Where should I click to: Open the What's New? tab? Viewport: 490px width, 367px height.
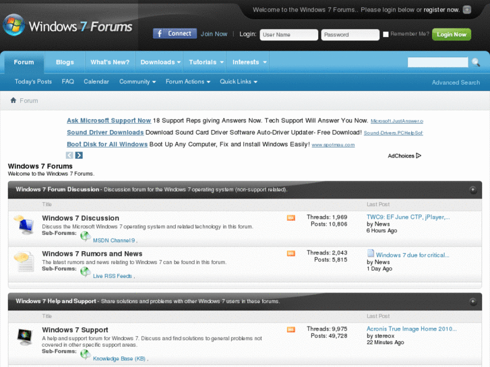click(110, 62)
